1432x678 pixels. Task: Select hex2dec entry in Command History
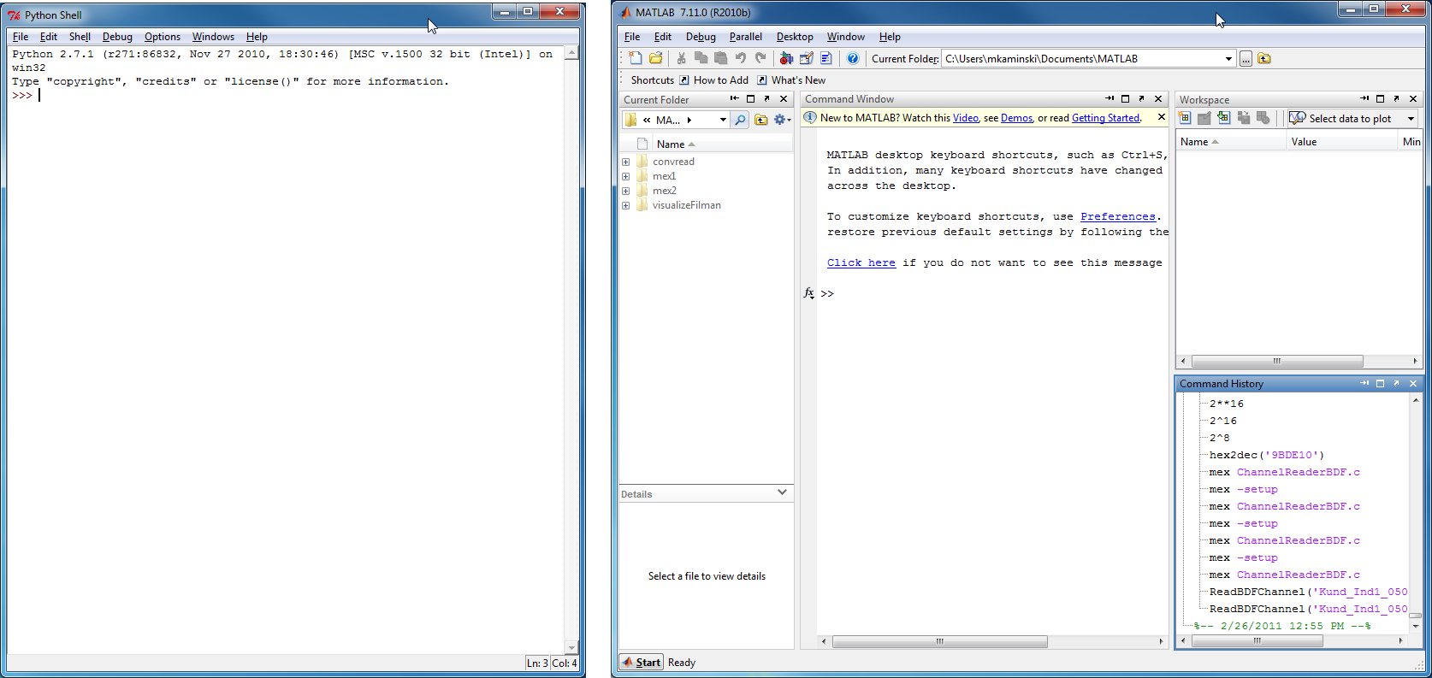(x=1266, y=455)
